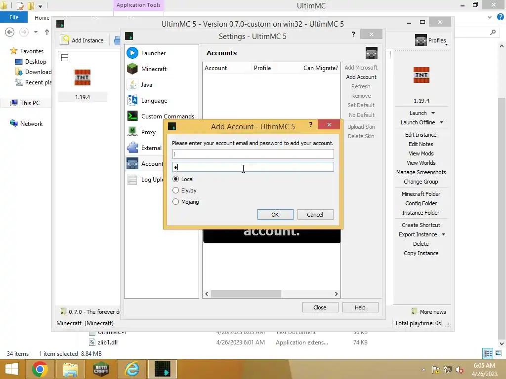The image size is (506, 379).
Task: Open the Quick Access Toolbar customize dropdown
Action: click(x=40, y=6)
